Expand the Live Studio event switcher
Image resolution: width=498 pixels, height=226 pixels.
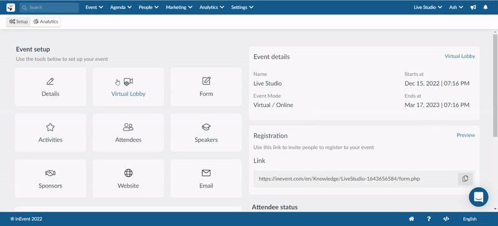click(428, 7)
